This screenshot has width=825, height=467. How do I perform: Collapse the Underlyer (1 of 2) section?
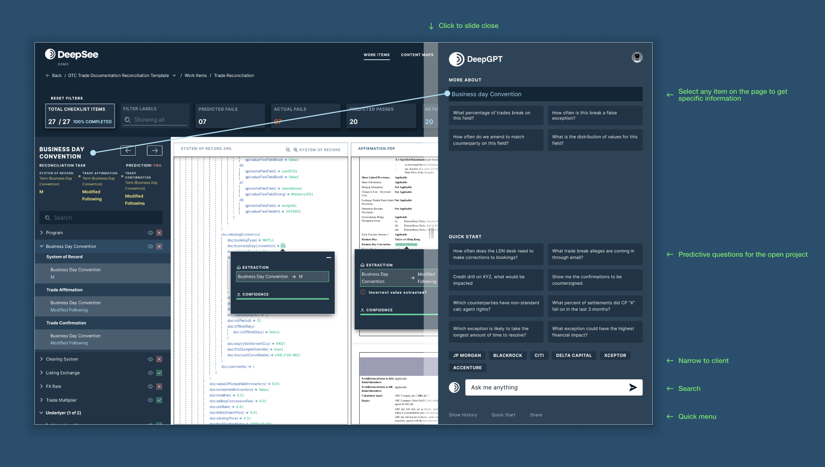(41, 413)
